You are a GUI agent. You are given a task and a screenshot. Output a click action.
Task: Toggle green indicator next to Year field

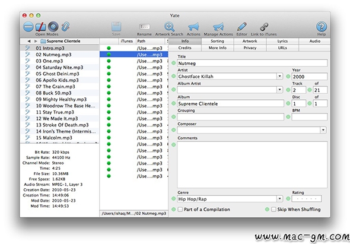pos(288,77)
